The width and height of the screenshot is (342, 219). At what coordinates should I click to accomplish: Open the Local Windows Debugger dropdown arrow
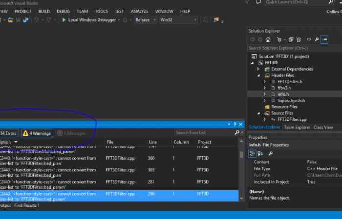click(x=119, y=20)
